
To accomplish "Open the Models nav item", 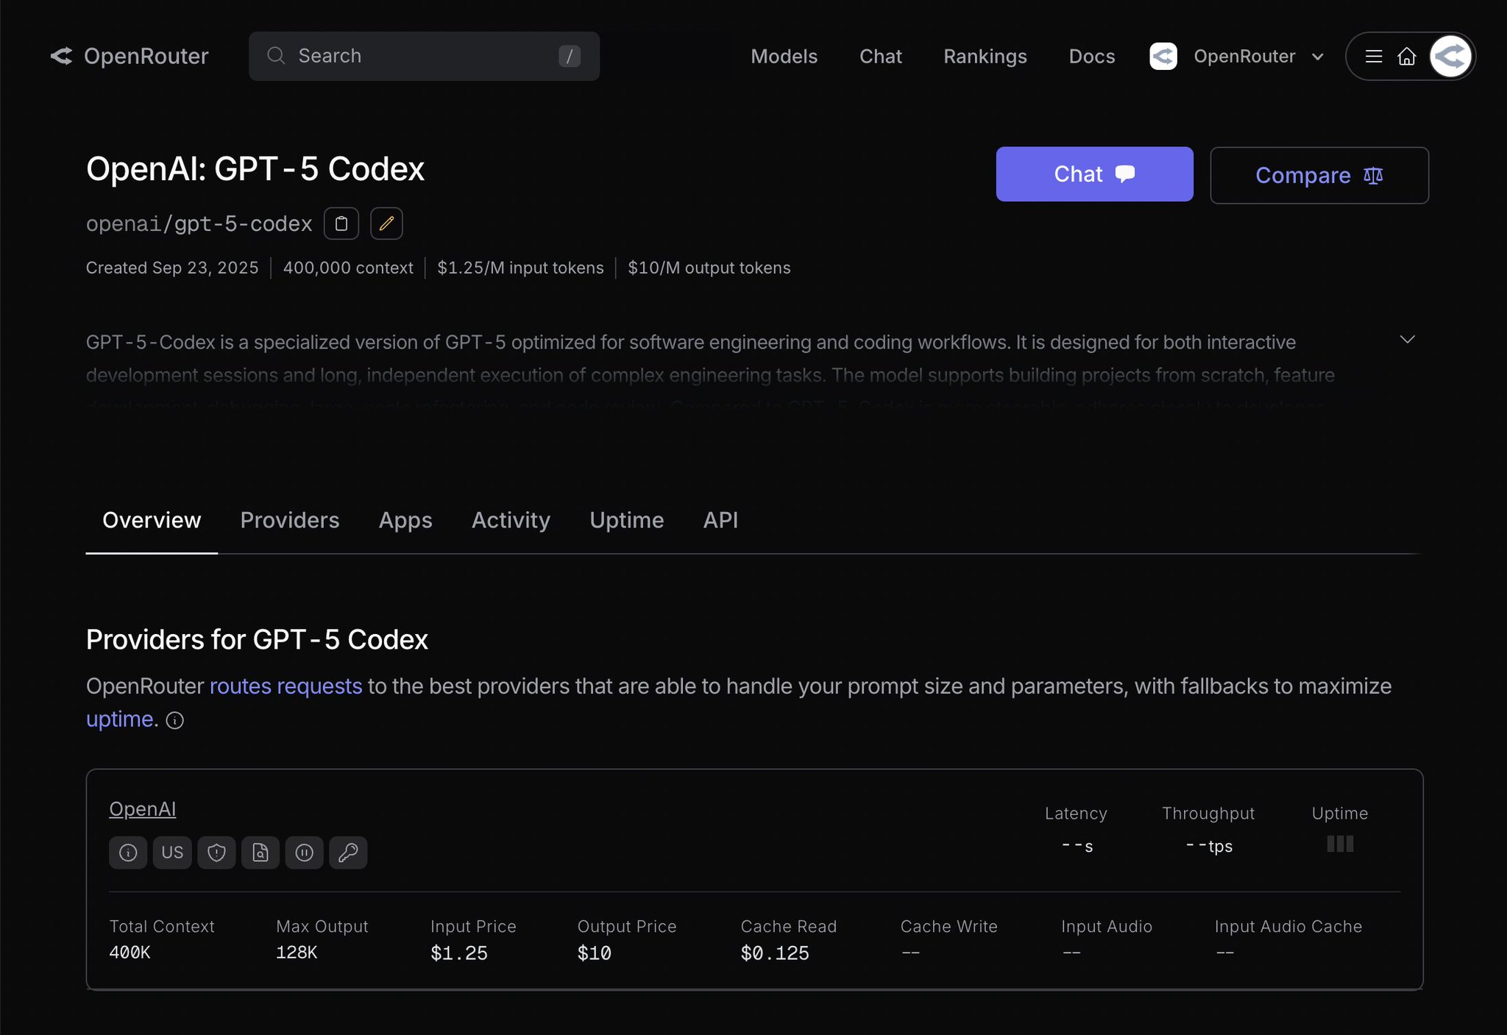I will 784,56.
